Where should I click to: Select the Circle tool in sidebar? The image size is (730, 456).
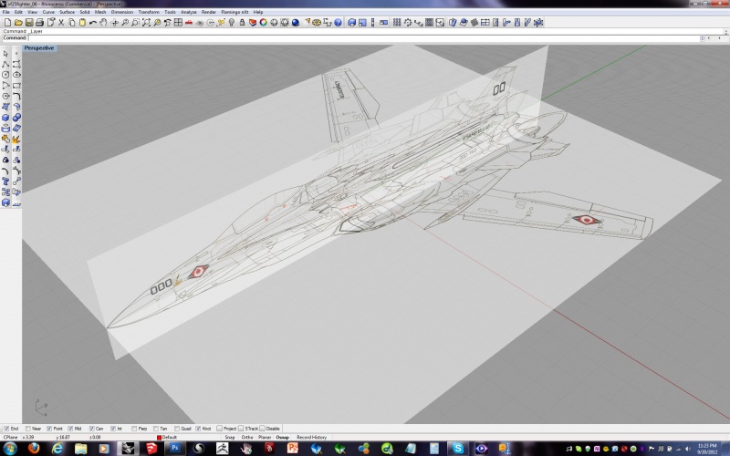click(5, 75)
